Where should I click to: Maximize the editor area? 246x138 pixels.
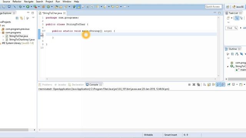[219, 13]
